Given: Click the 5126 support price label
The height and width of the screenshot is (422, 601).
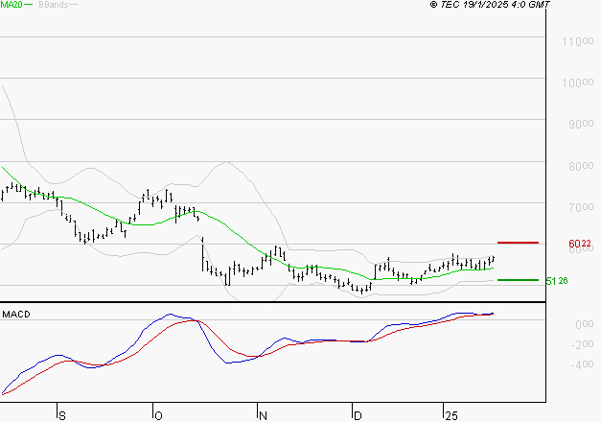Looking at the screenshot, I should tap(557, 281).
